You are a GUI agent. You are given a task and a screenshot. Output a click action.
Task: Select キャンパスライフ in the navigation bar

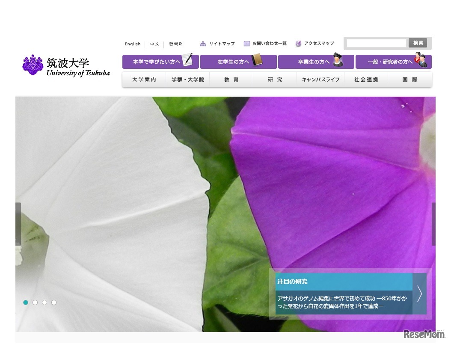pos(320,79)
